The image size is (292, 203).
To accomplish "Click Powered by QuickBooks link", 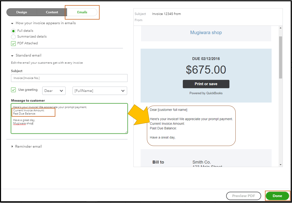I will tap(206, 93).
